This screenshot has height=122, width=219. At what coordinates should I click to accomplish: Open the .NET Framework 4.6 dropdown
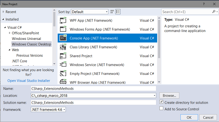pos(48,109)
